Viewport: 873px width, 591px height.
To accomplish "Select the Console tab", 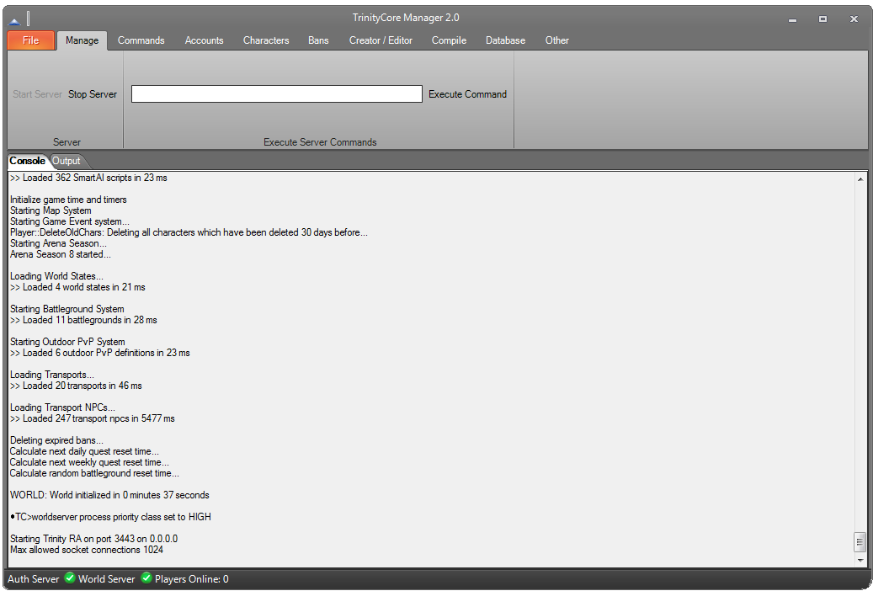I will [x=27, y=161].
